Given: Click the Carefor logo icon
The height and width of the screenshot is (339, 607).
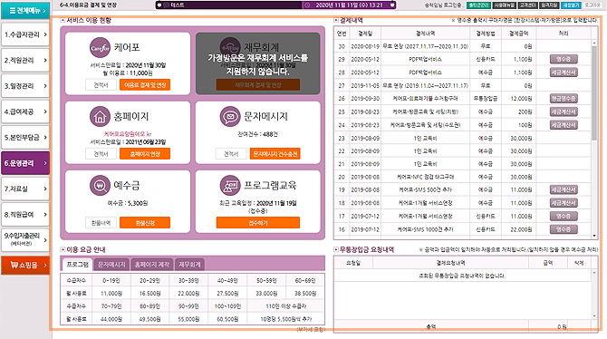Looking at the screenshot, I should tap(100, 47).
